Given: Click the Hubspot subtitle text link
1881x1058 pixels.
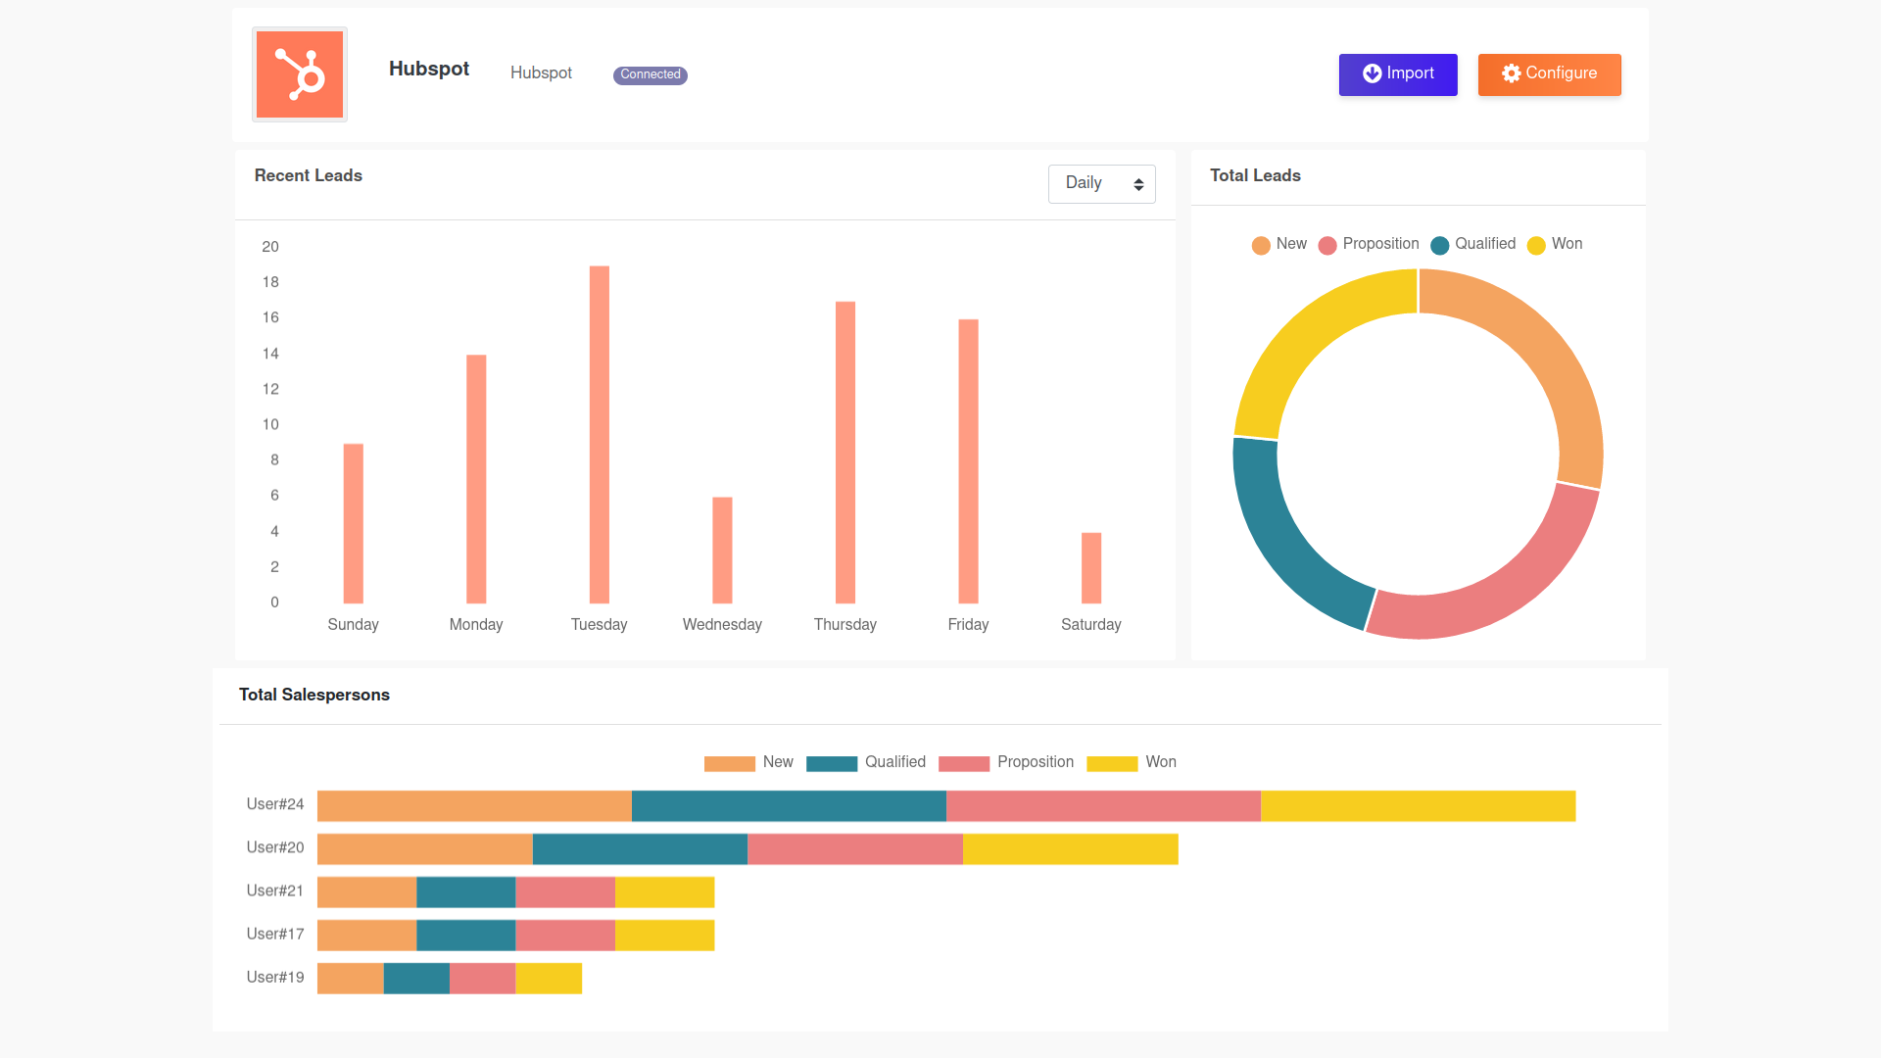Looking at the screenshot, I should (x=541, y=73).
